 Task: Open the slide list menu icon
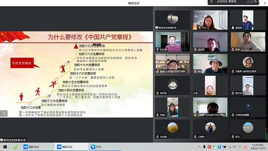(x=4, y=113)
